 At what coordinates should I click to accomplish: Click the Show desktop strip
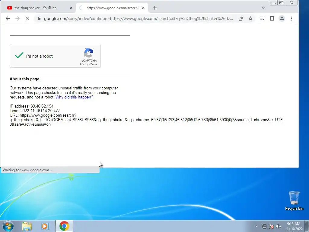pyautogui.click(x=307, y=226)
